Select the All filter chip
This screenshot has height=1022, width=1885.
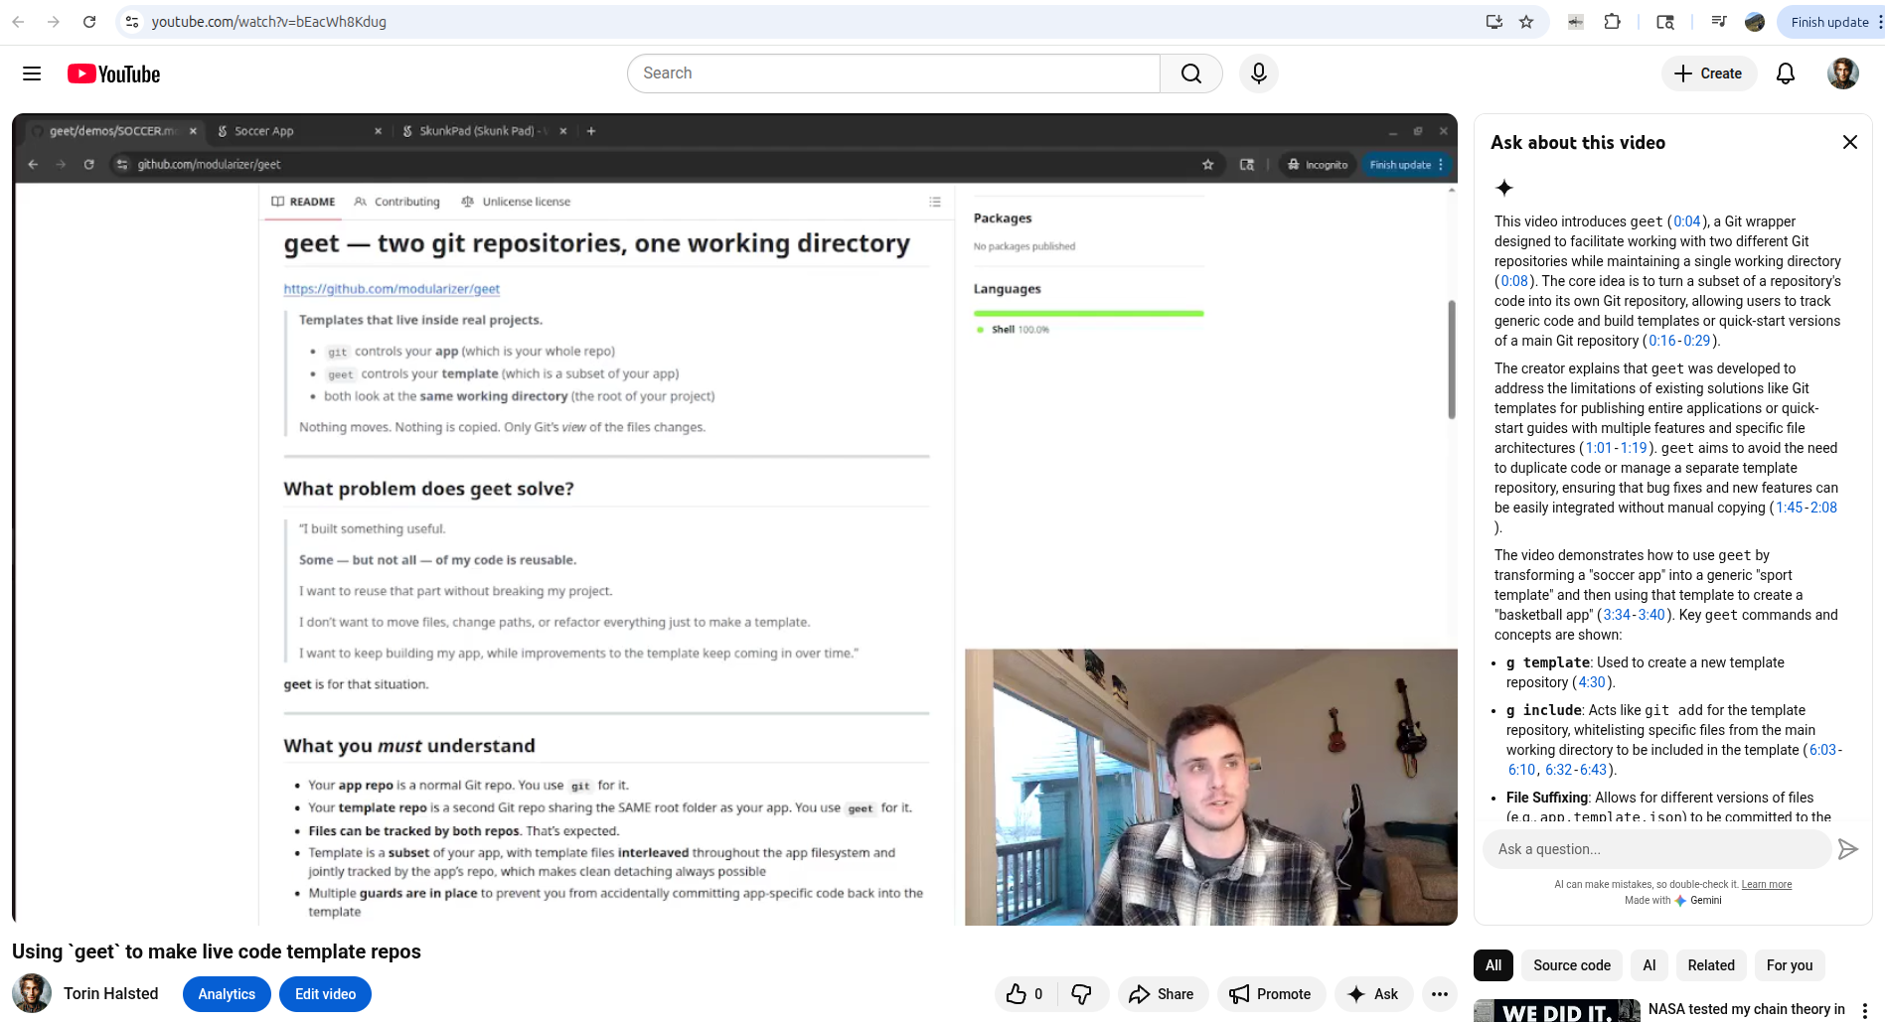pyautogui.click(x=1493, y=965)
